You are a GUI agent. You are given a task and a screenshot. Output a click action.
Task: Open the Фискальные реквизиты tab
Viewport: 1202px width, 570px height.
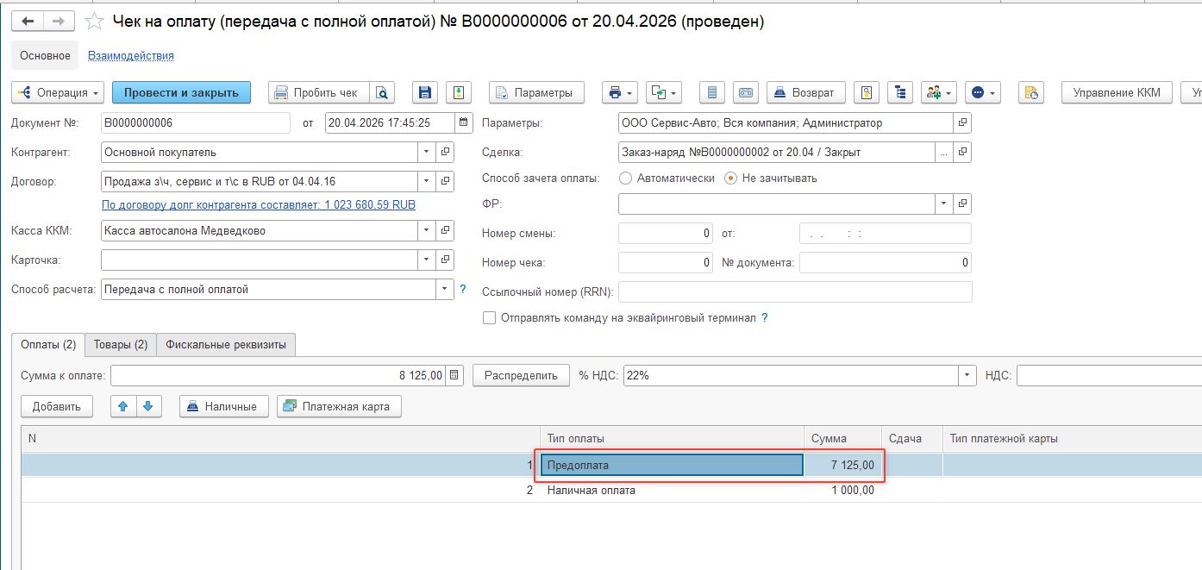(x=226, y=345)
